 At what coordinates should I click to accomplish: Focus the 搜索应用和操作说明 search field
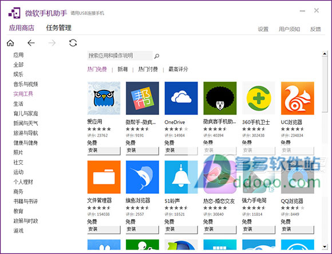tap(120, 55)
